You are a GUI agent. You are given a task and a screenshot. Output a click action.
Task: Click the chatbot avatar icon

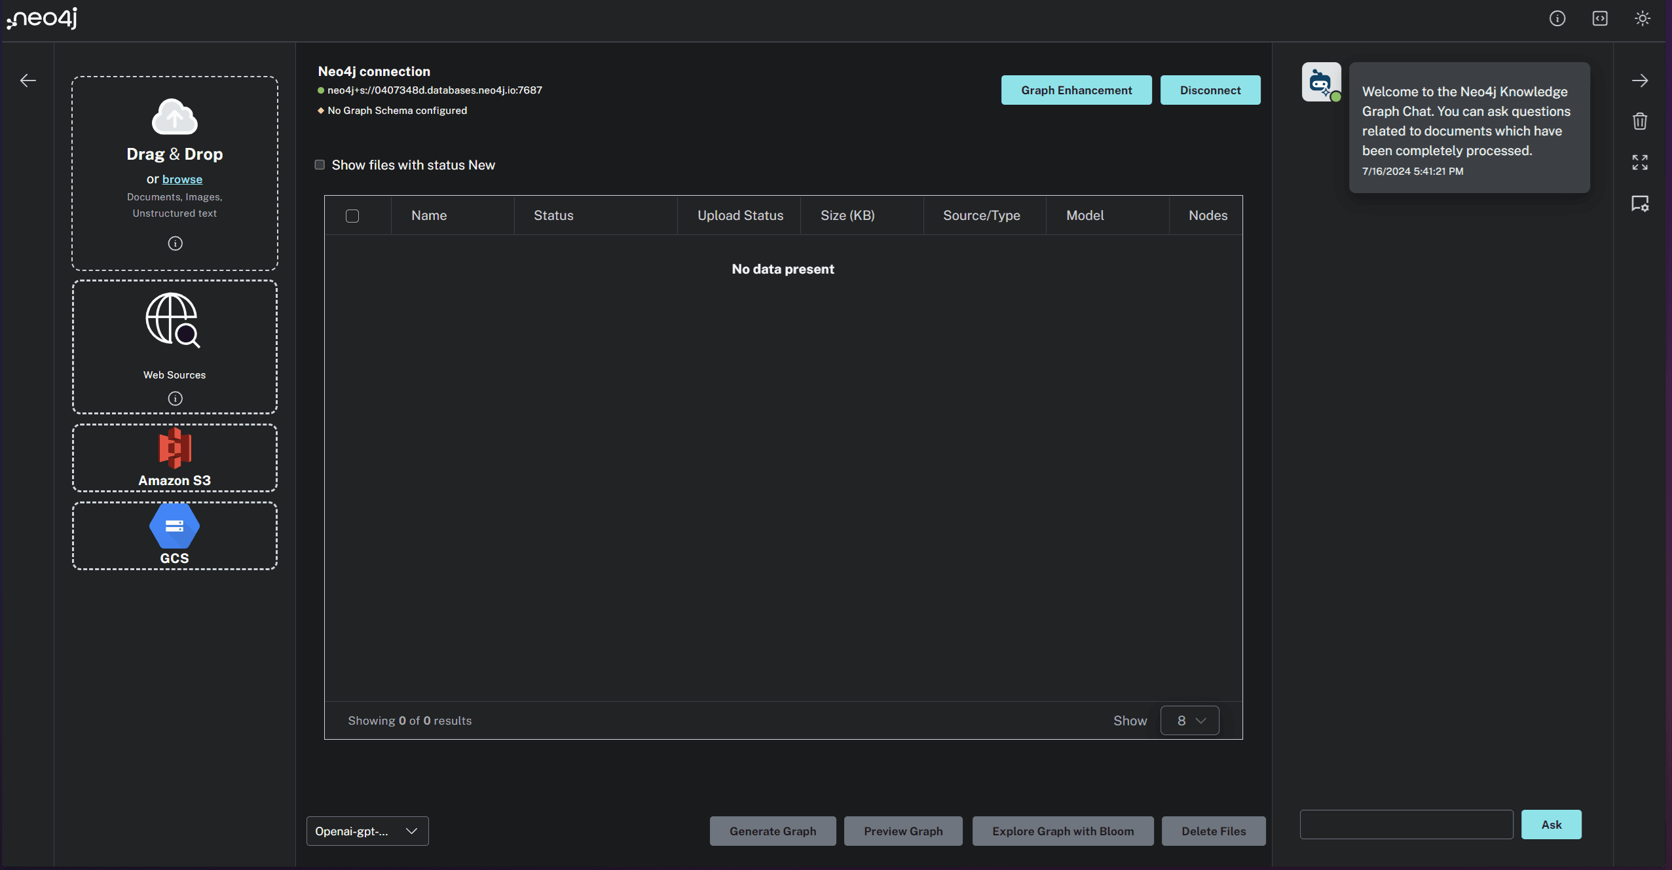click(1321, 82)
